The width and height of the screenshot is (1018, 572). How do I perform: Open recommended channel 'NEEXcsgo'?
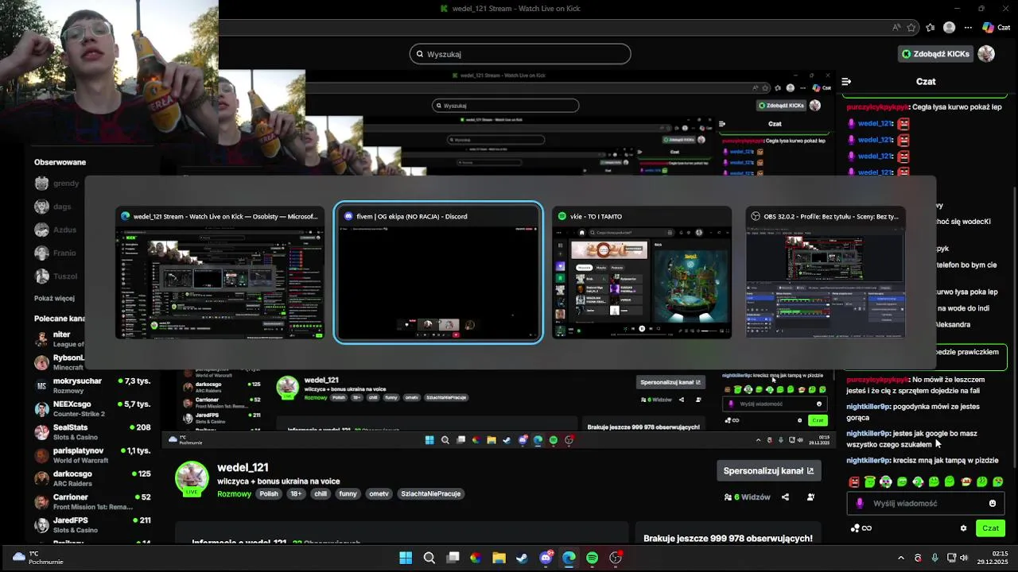92,408
